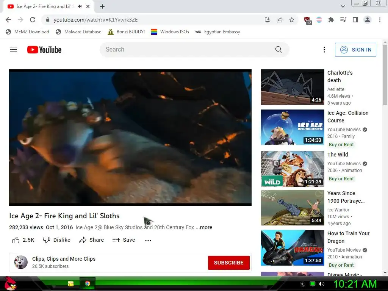Toggle the Chrome side panel icon
Image resolution: width=388 pixels, height=291 pixels.
point(355,20)
